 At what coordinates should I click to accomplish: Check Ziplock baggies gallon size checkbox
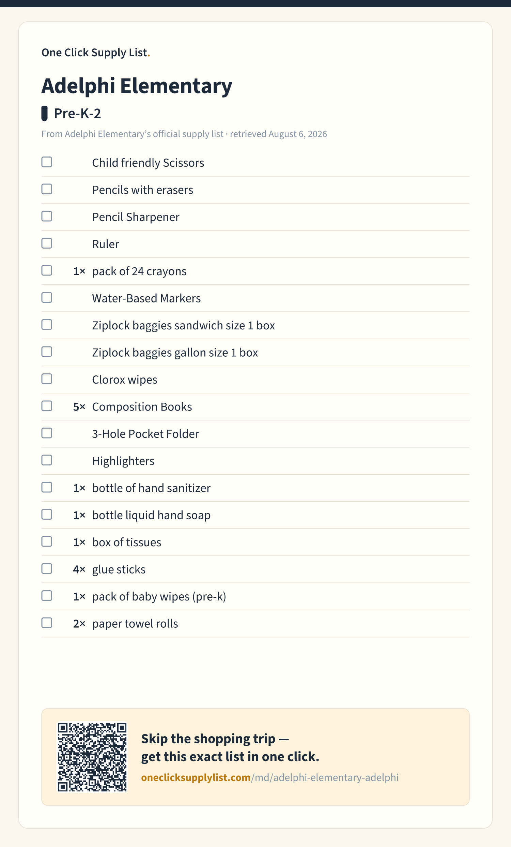(47, 352)
